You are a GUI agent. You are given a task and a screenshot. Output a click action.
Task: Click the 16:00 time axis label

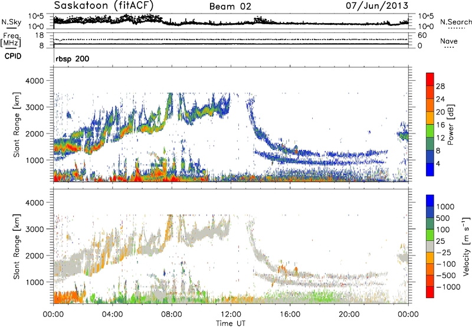(x=290, y=315)
